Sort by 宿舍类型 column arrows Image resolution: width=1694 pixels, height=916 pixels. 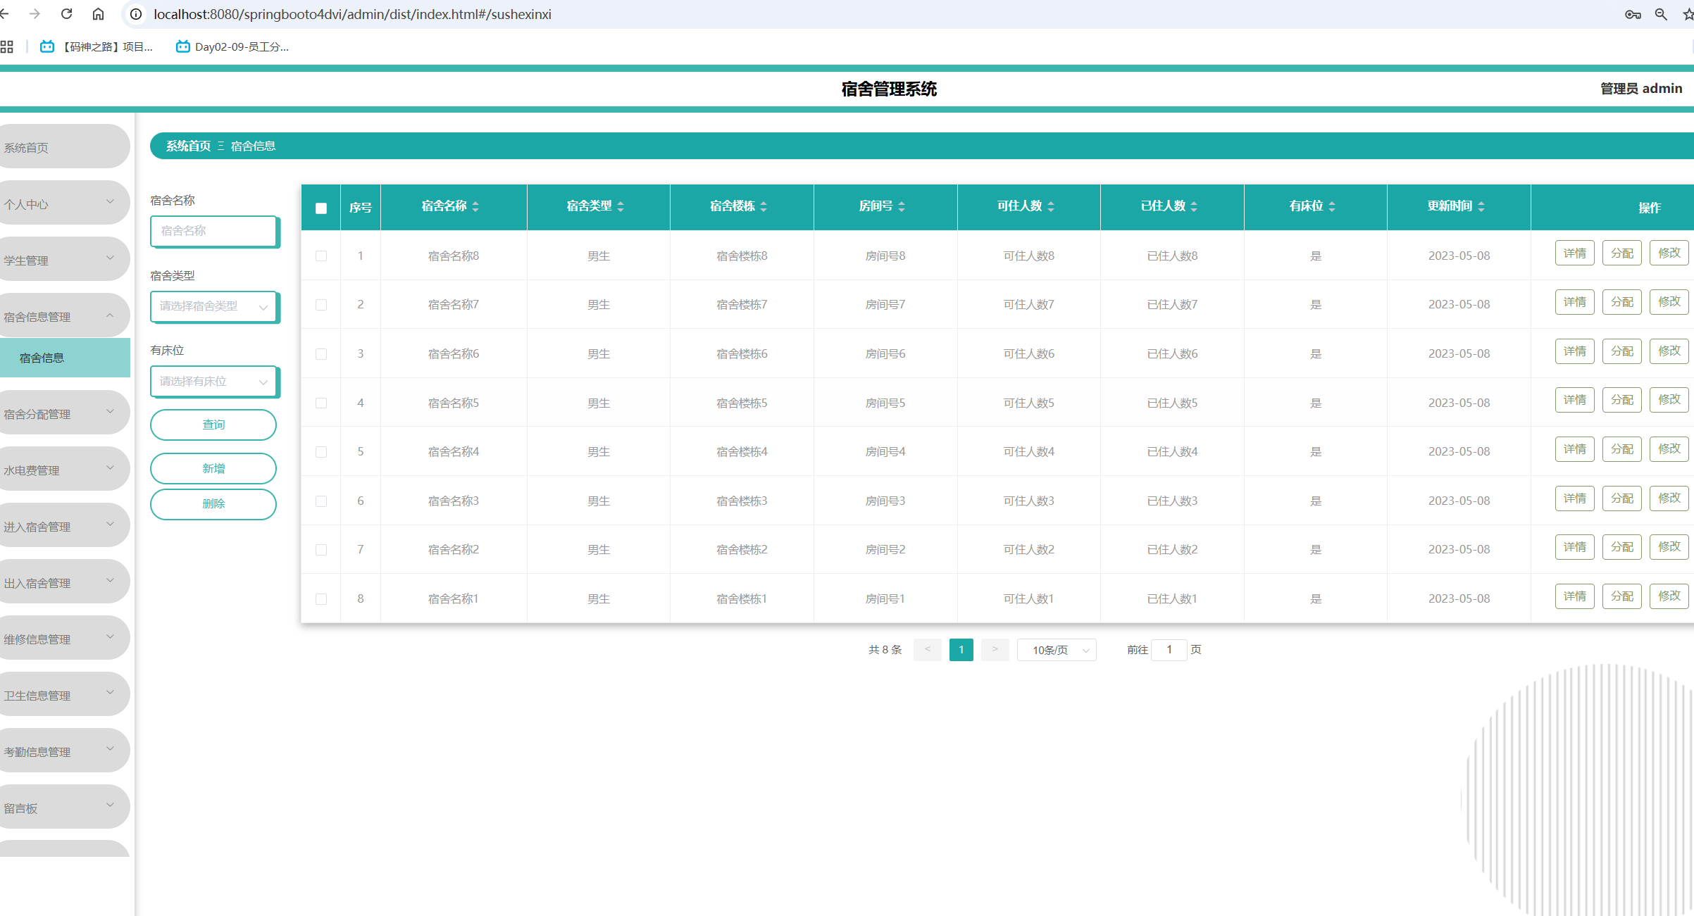tap(621, 206)
